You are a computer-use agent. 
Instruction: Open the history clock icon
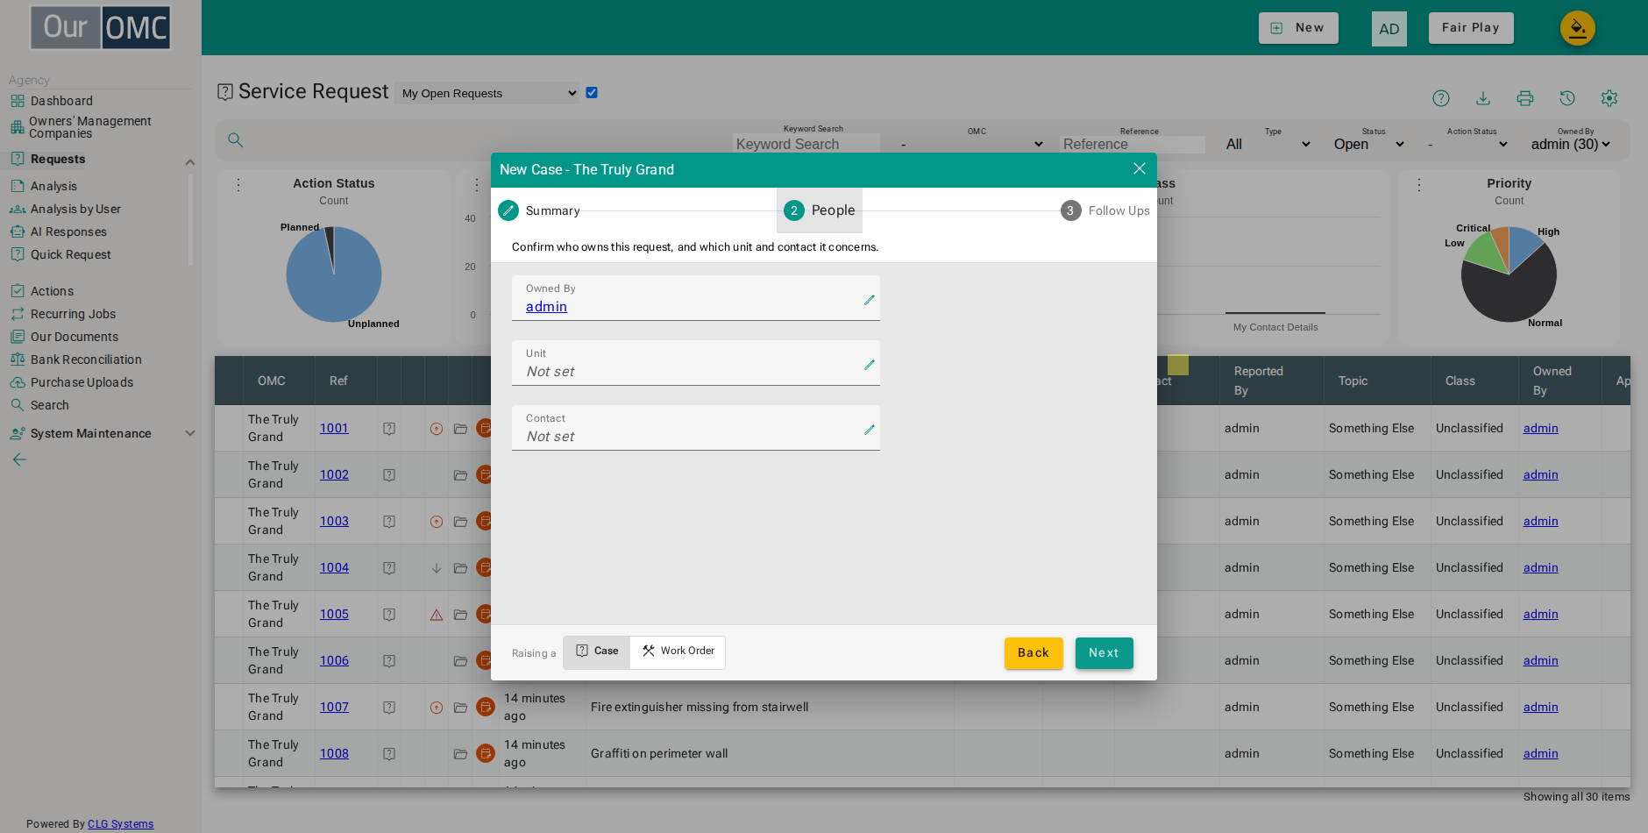click(1567, 98)
